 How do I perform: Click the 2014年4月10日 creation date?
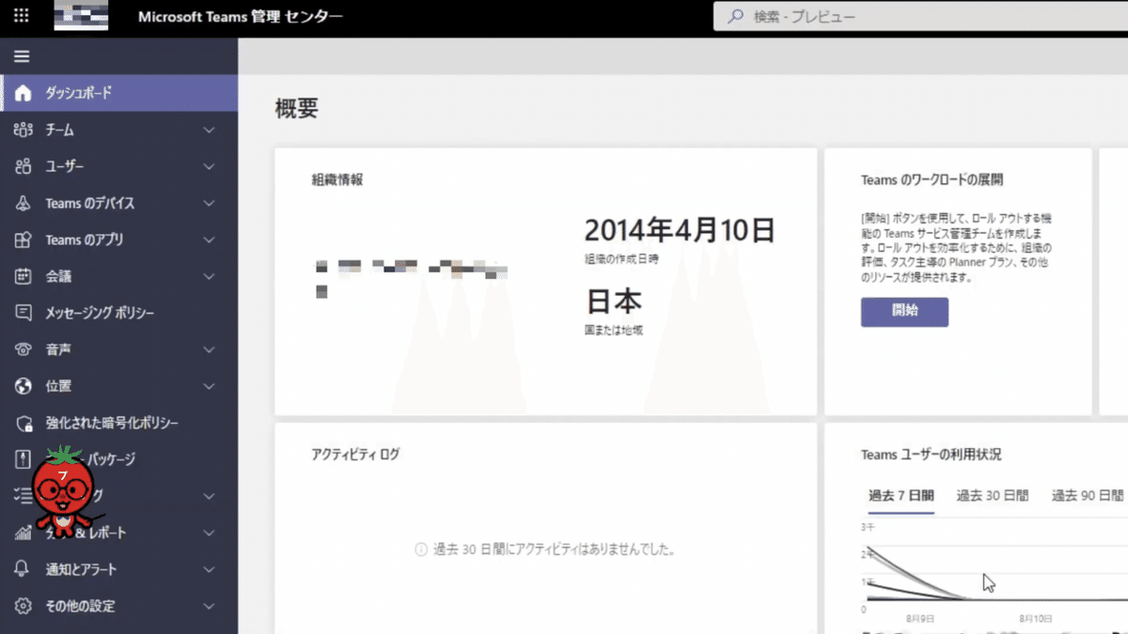pos(680,229)
